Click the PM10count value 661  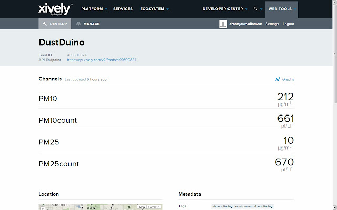pos(285,119)
